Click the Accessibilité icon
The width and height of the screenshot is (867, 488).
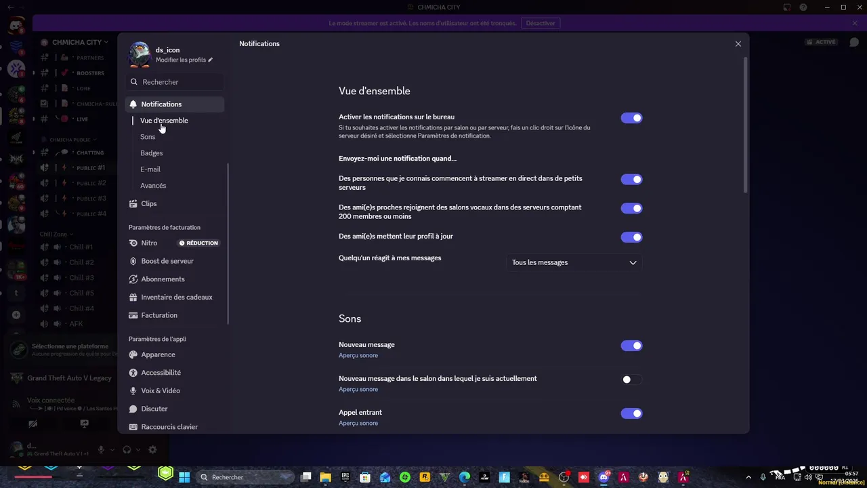(x=133, y=373)
